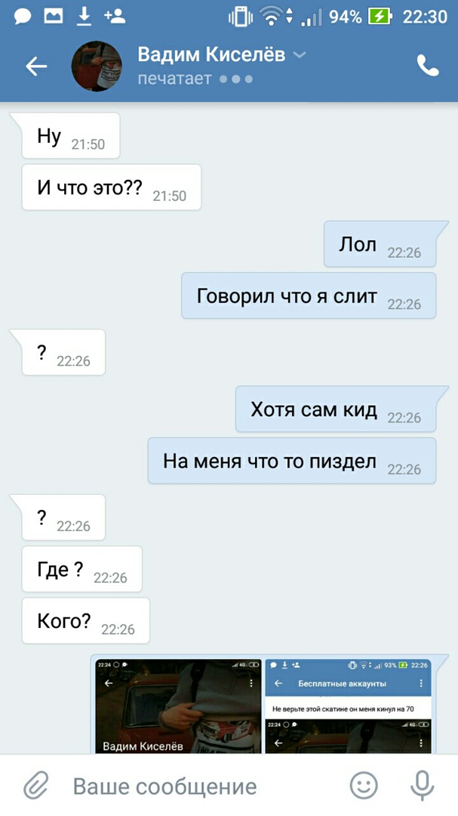Open the left screenshot thumbnail labeled Вадим Киселёв
The height and width of the screenshot is (816, 458).
[x=178, y=706]
